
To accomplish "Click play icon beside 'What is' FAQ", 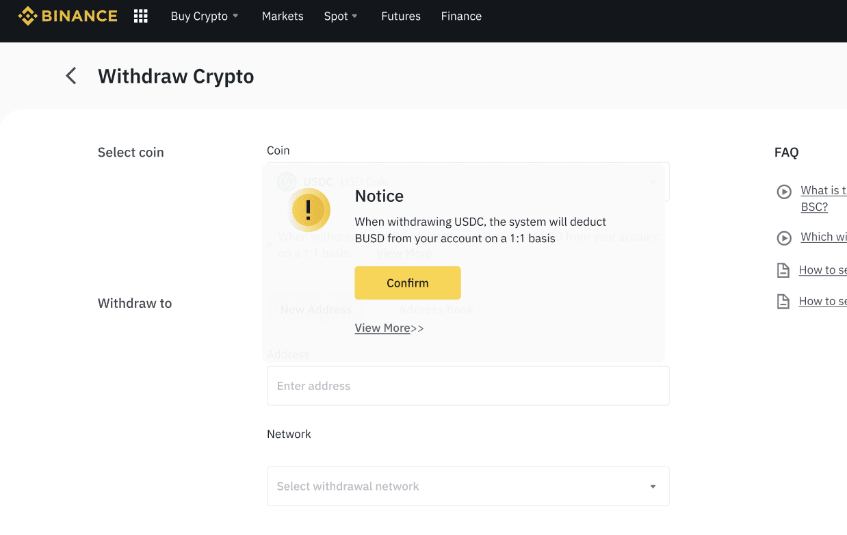I will pyautogui.click(x=784, y=192).
